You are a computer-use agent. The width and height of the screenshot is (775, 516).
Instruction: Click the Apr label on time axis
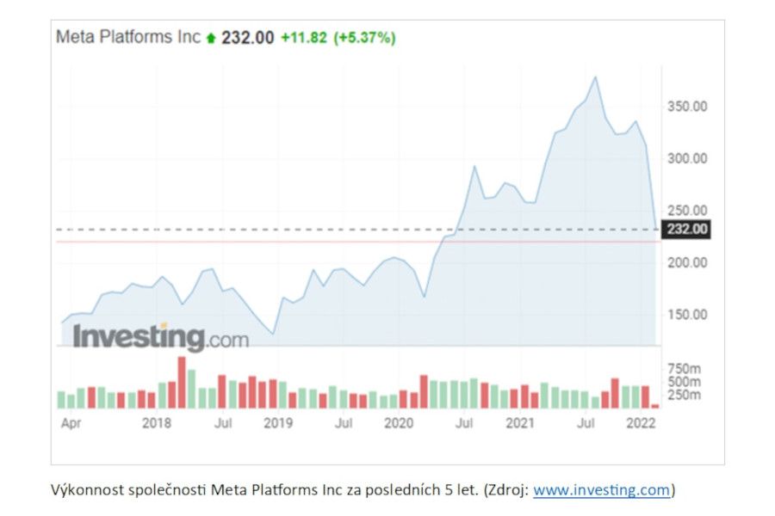click(71, 423)
